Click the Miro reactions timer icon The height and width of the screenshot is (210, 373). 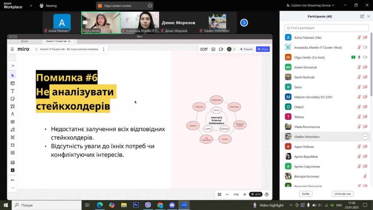204,49
